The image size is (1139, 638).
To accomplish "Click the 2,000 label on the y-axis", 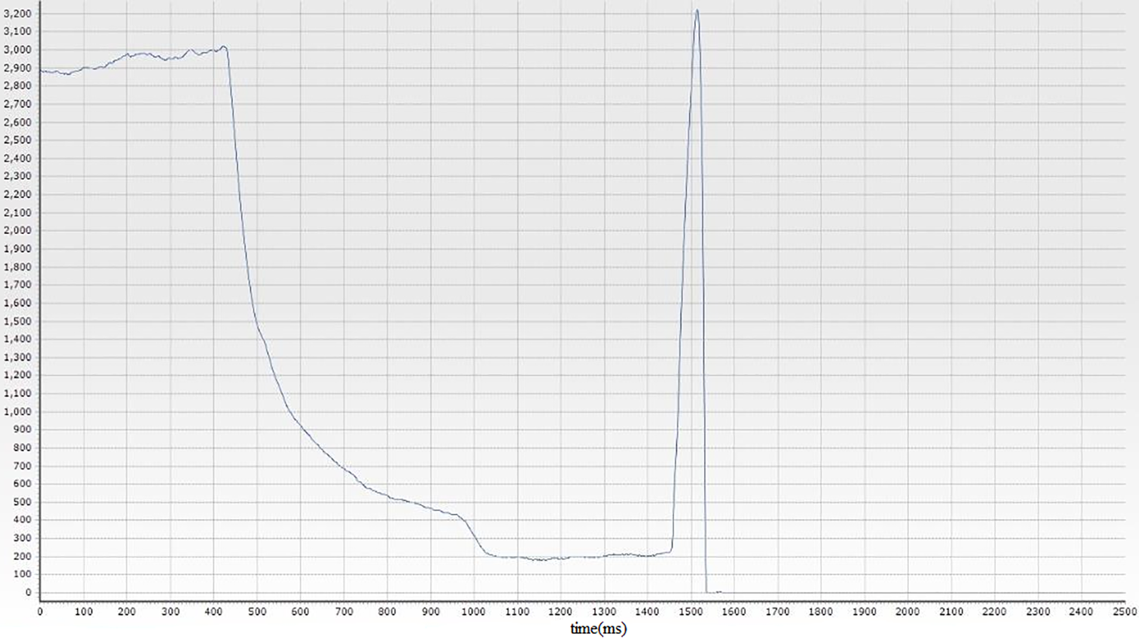I will (x=17, y=231).
